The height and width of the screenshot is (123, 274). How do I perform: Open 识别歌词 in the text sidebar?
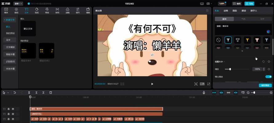10,61
